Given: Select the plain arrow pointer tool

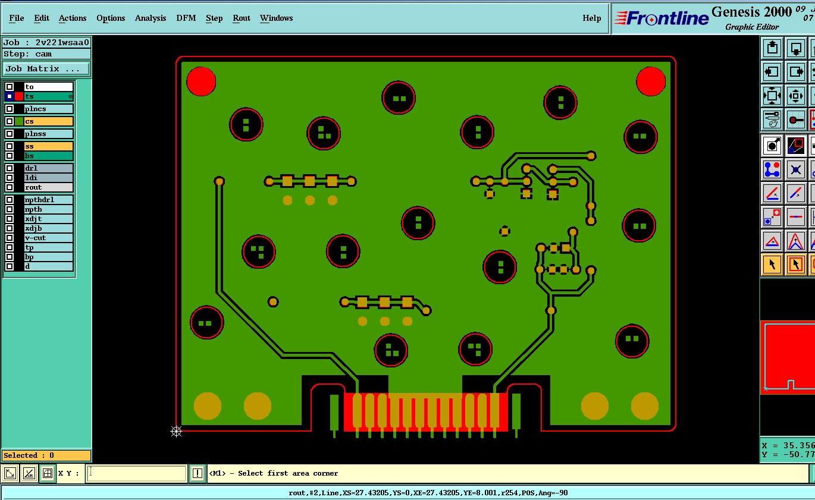Looking at the screenshot, I should 772,264.
